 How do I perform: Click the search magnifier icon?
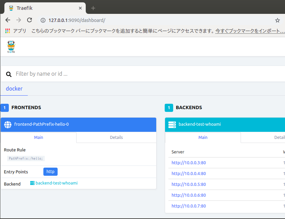(x=9, y=74)
